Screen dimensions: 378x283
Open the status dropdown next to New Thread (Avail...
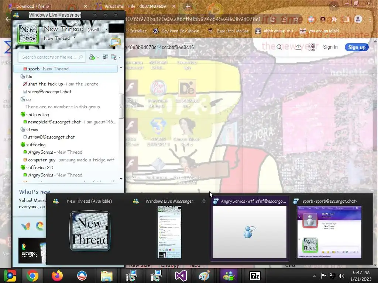(x=106, y=29)
